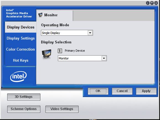Viewport: 160px width, 120px height.
Task: Close the panel with the X icon
Action: (x=156, y=3)
